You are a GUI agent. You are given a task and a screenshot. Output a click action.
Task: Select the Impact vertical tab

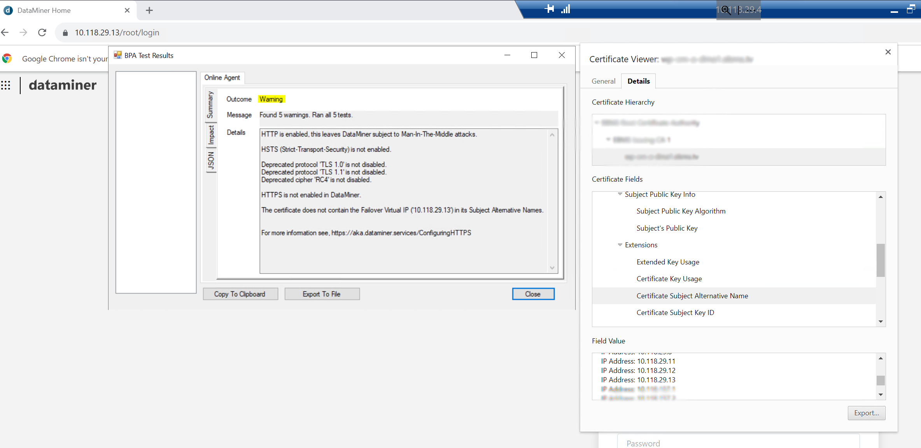click(211, 135)
